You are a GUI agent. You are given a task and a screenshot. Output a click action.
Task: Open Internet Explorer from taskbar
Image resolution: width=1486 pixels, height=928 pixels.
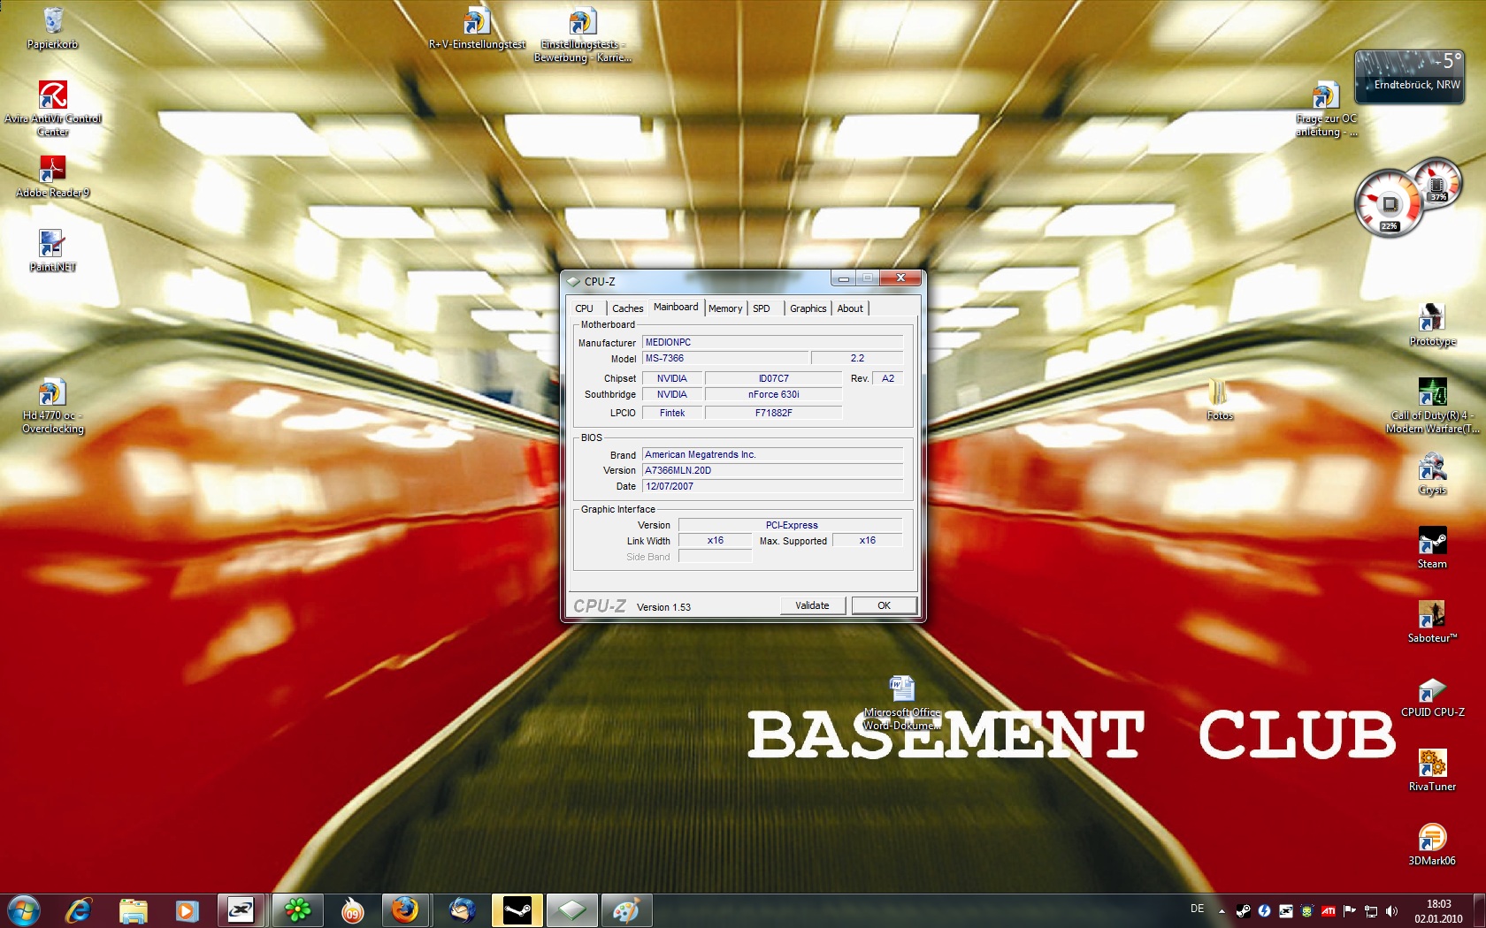[x=79, y=910]
